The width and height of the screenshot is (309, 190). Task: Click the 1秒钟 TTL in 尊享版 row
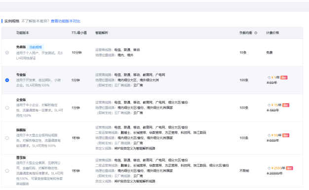click(76, 170)
